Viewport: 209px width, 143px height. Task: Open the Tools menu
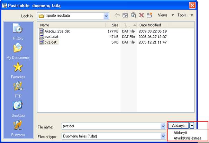[184, 16]
